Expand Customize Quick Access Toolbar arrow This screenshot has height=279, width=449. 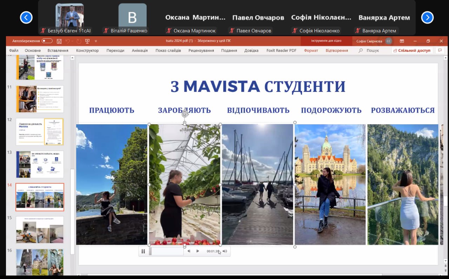click(96, 41)
